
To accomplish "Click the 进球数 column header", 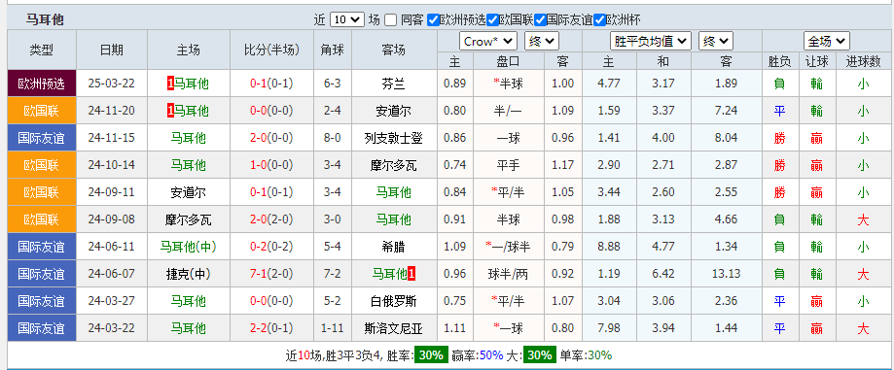I will pyautogui.click(x=863, y=61).
